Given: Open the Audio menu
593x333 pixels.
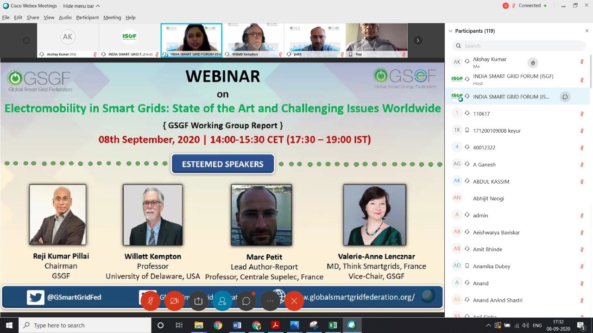Looking at the screenshot, I should [65, 18].
